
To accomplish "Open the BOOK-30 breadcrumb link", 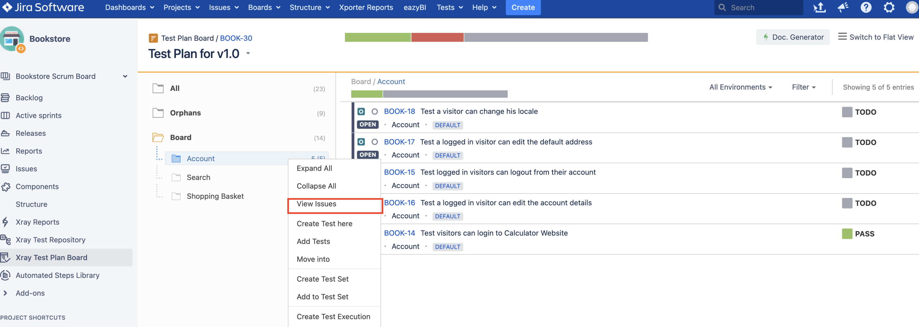I will [236, 38].
